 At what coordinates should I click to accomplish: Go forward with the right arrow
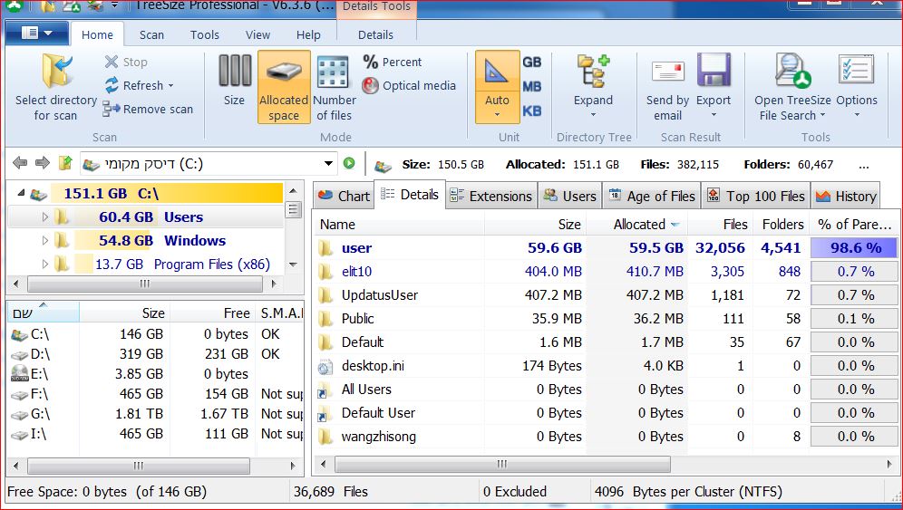point(43,163)
